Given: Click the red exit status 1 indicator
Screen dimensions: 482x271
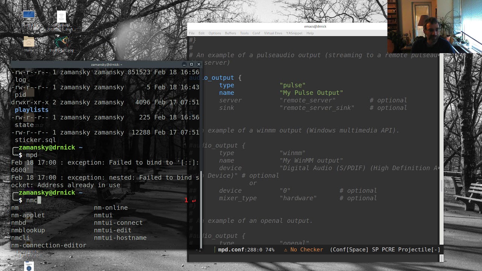Looking at the screenshot, I should [186, 200].
